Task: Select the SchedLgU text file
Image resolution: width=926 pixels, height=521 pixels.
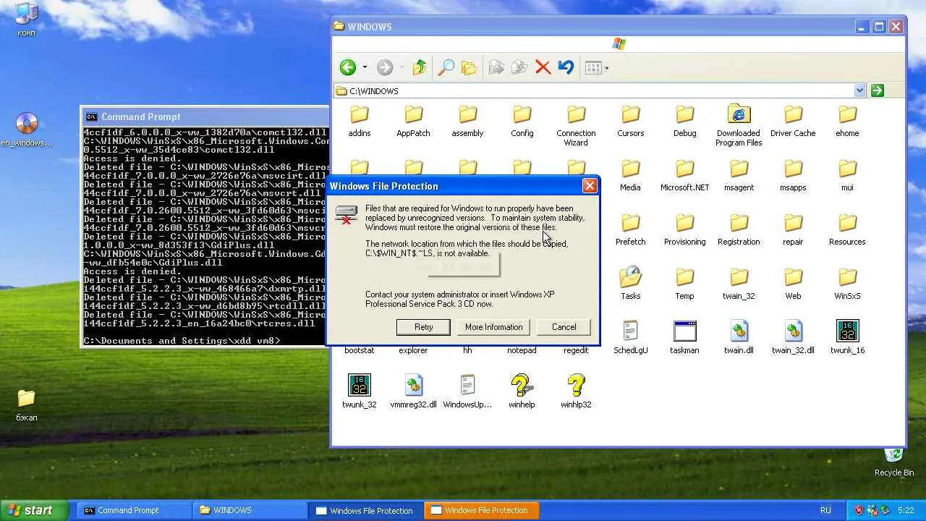Action: pyautogui.click(x=630, y=338)
